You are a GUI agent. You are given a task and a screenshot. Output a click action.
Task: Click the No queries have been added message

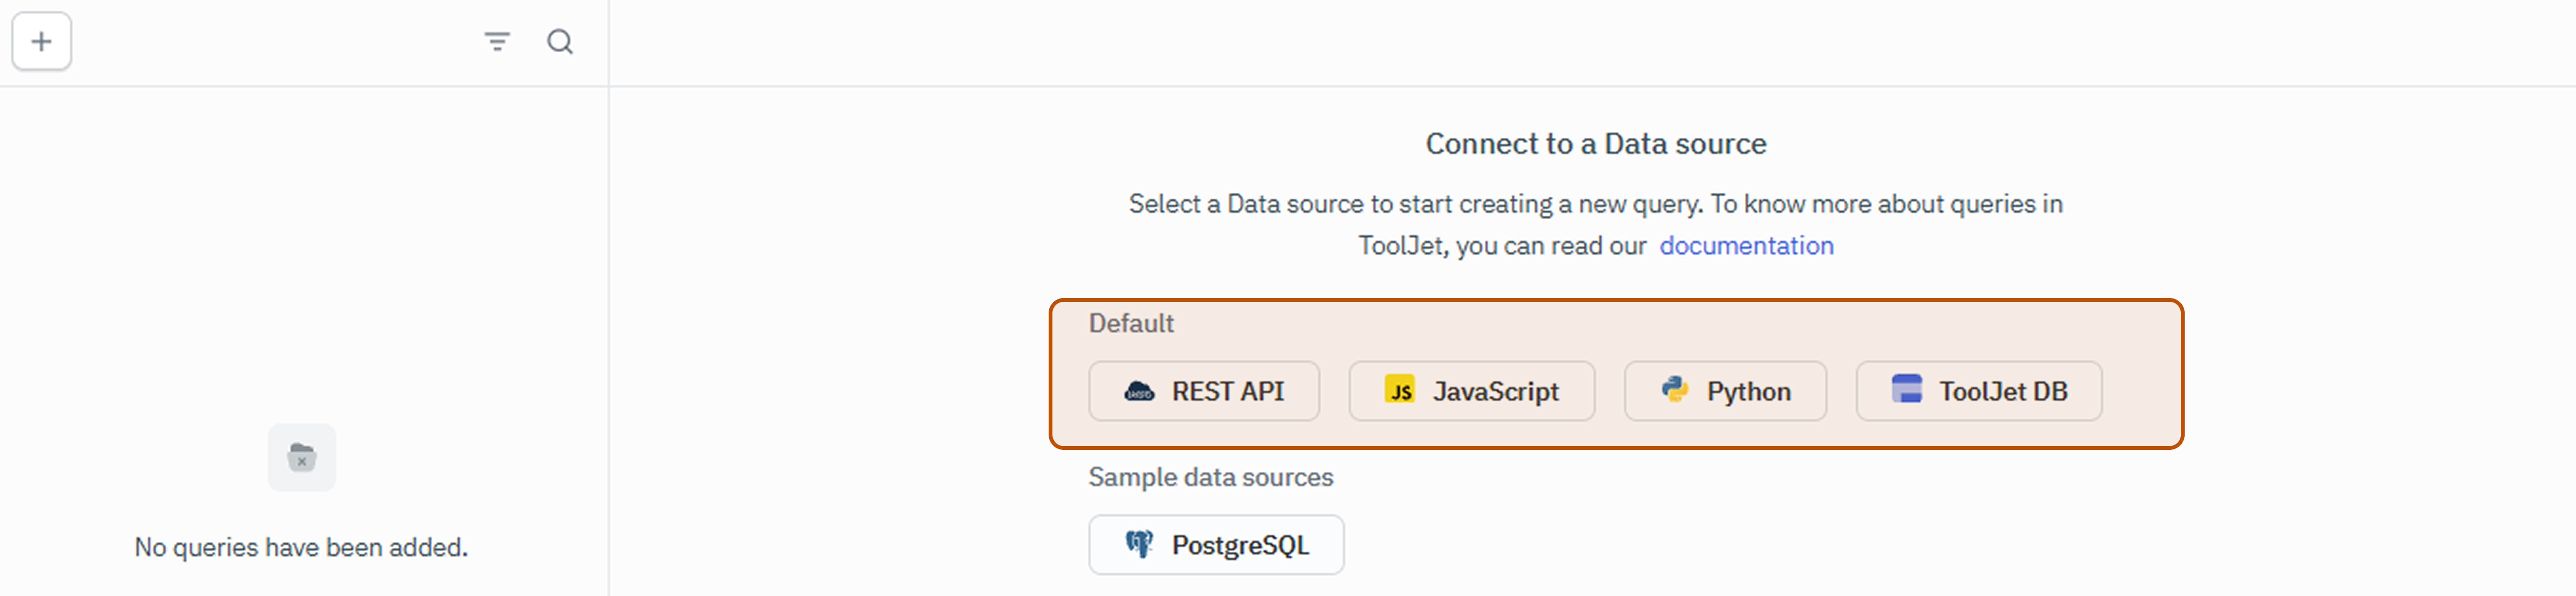tap(301, 546)
